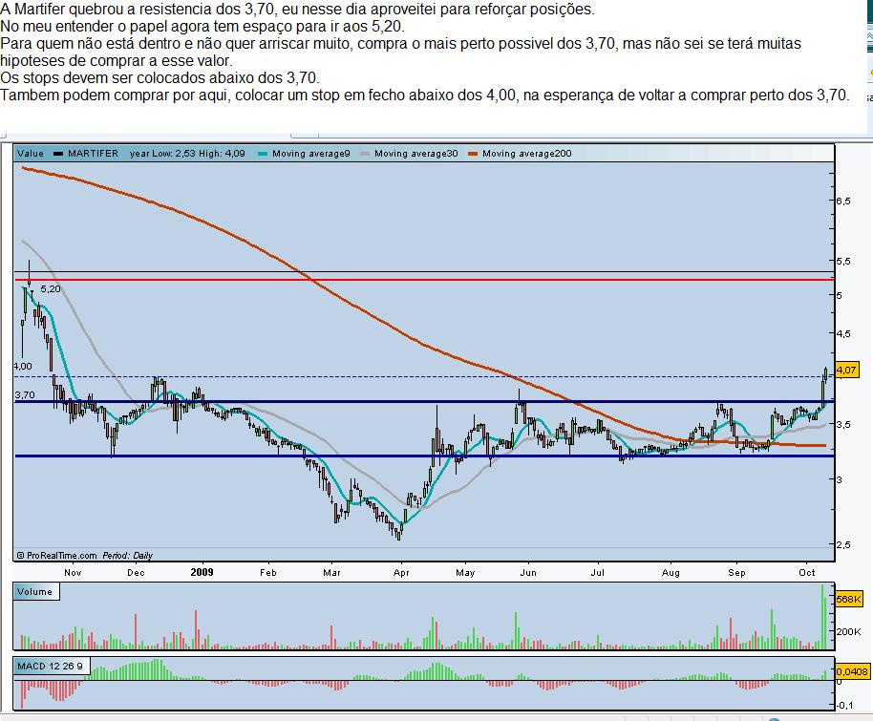
Task: Click the 6,5 value on the price axis
Action: click(x=843, y=201)
